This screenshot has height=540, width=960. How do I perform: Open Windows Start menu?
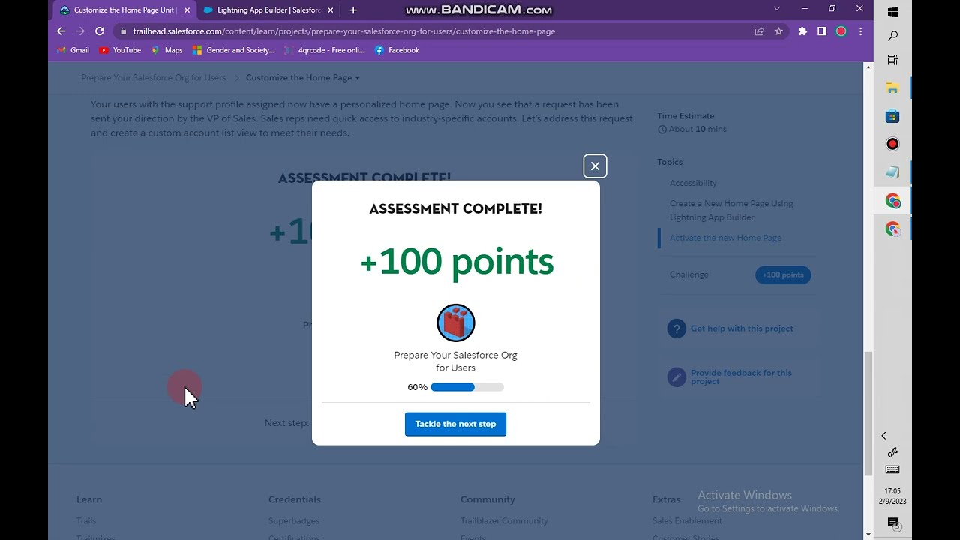(x=892, y=12)
